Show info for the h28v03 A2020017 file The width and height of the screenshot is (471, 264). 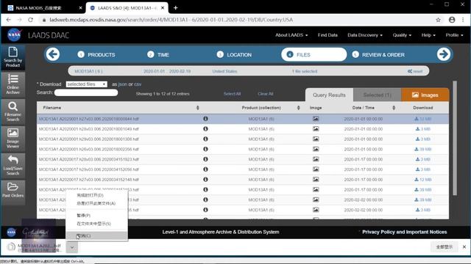point(205,159)
